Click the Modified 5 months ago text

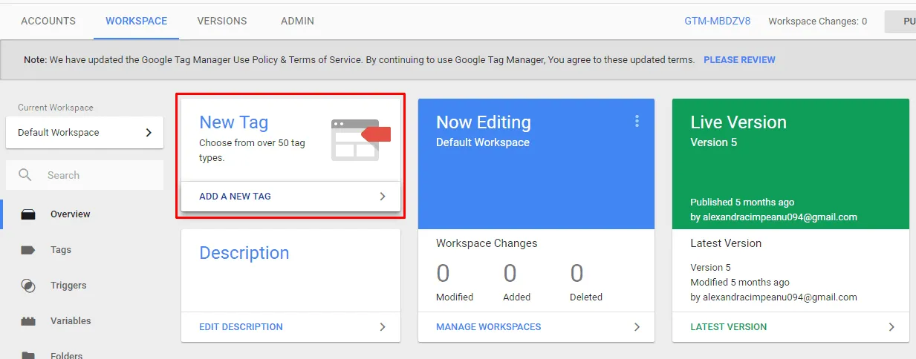click(740, 283)
